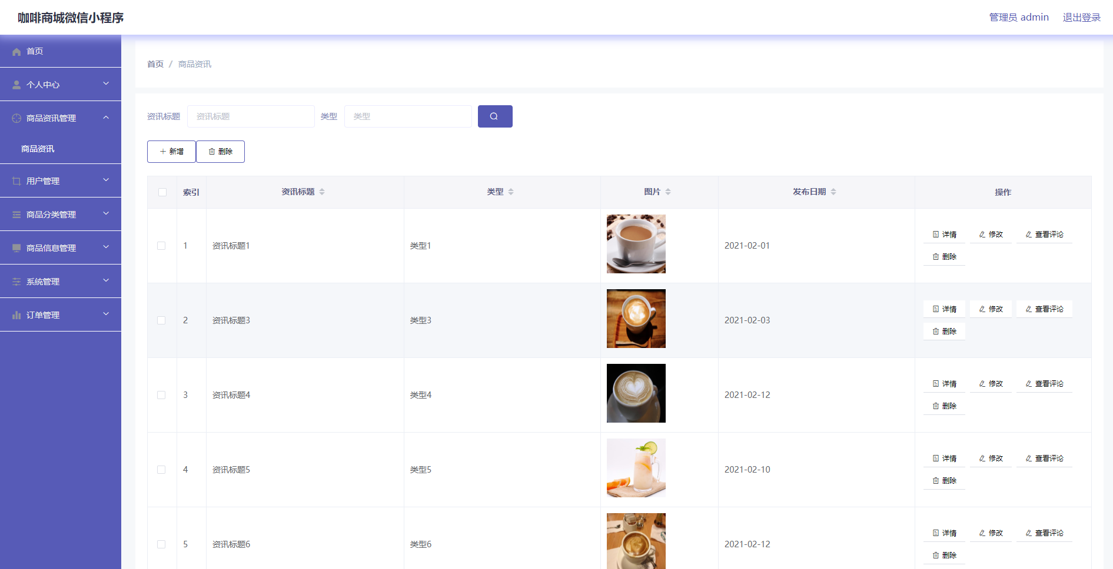This screenshot has width=1113, height=569.
Task: Open the 订单管理 sidebar menu
Action: tap(61, 315)
